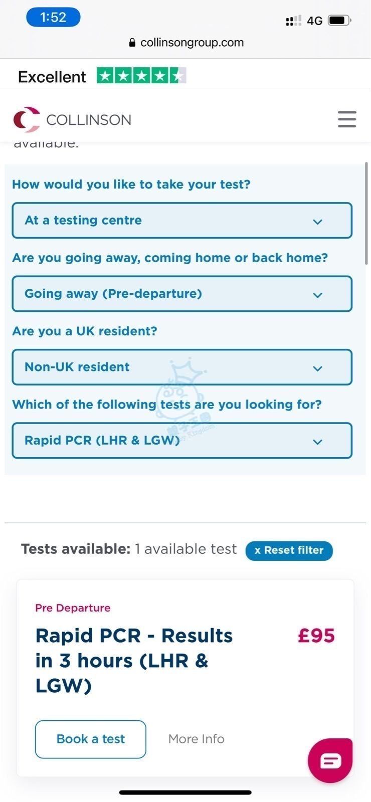The image size is (371, 802).
Task: Click the Reset filter button
Action: [x=289, y=550]
